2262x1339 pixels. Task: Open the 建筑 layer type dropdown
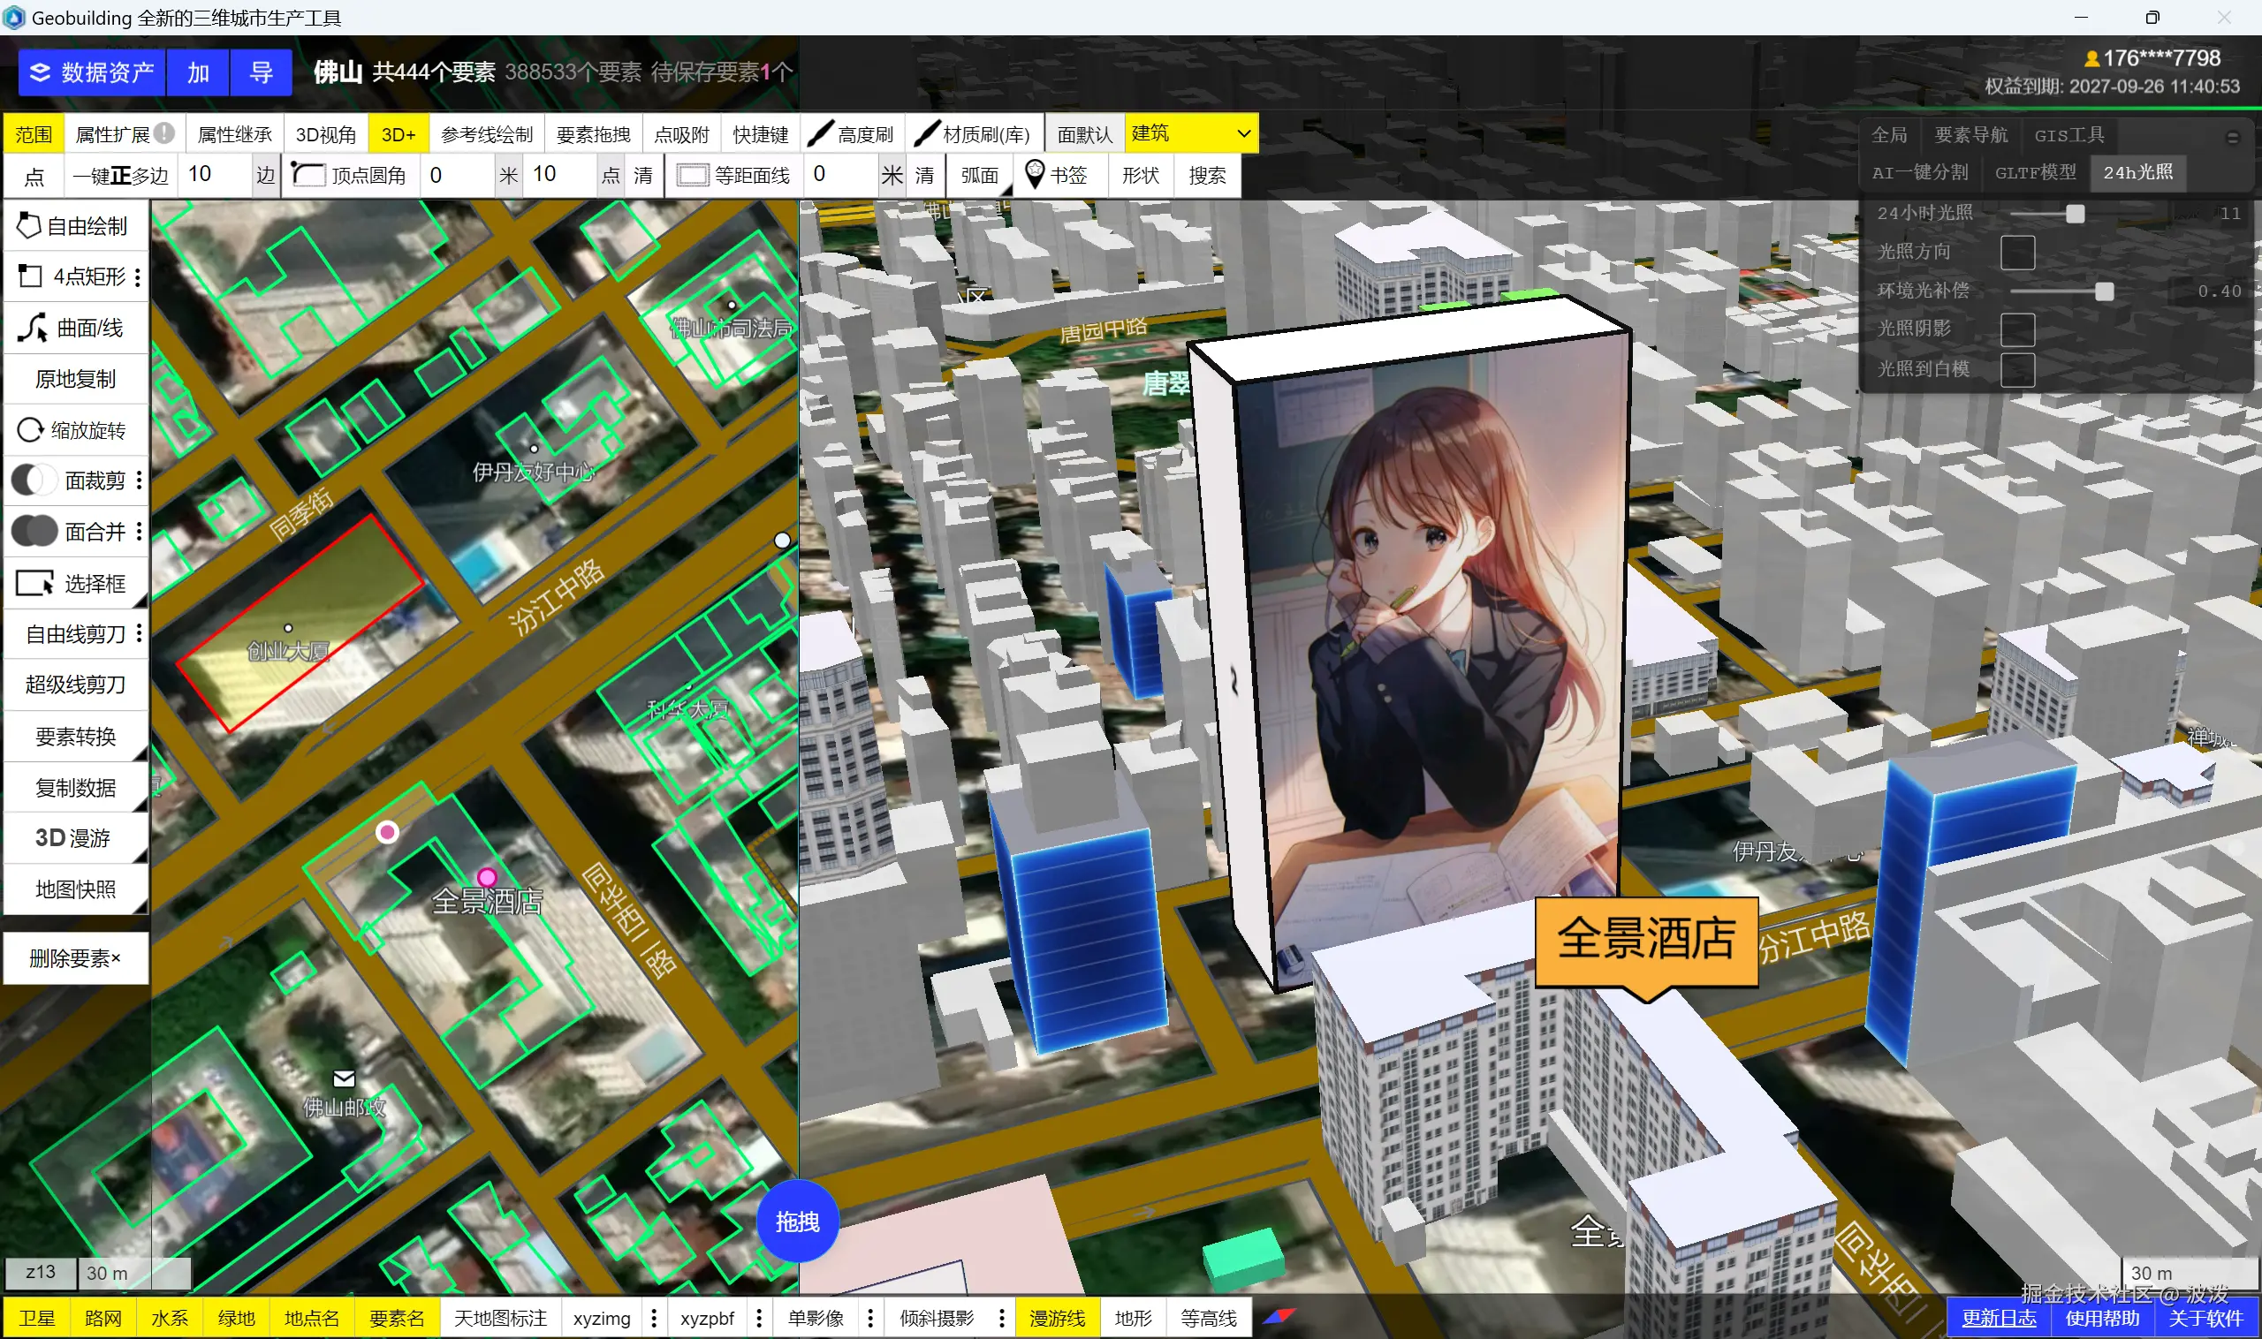1189,133
